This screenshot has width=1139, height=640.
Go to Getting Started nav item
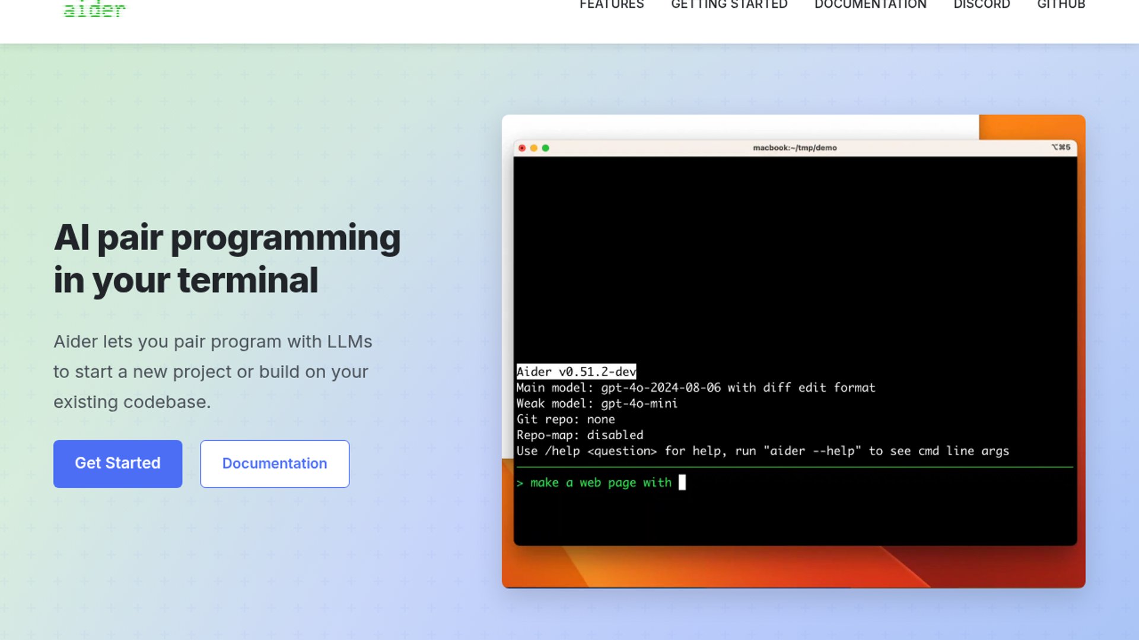coord(728,5)
